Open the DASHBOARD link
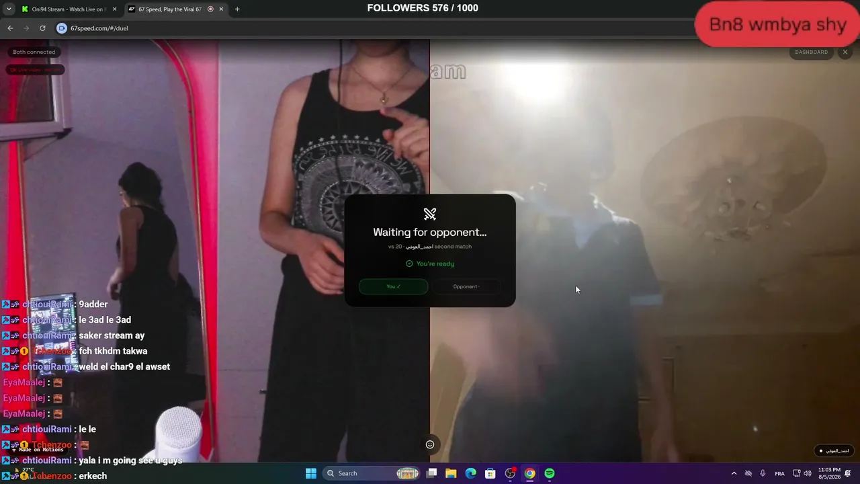The height and width of the screenshot is (484, 860). coord(811,52)
